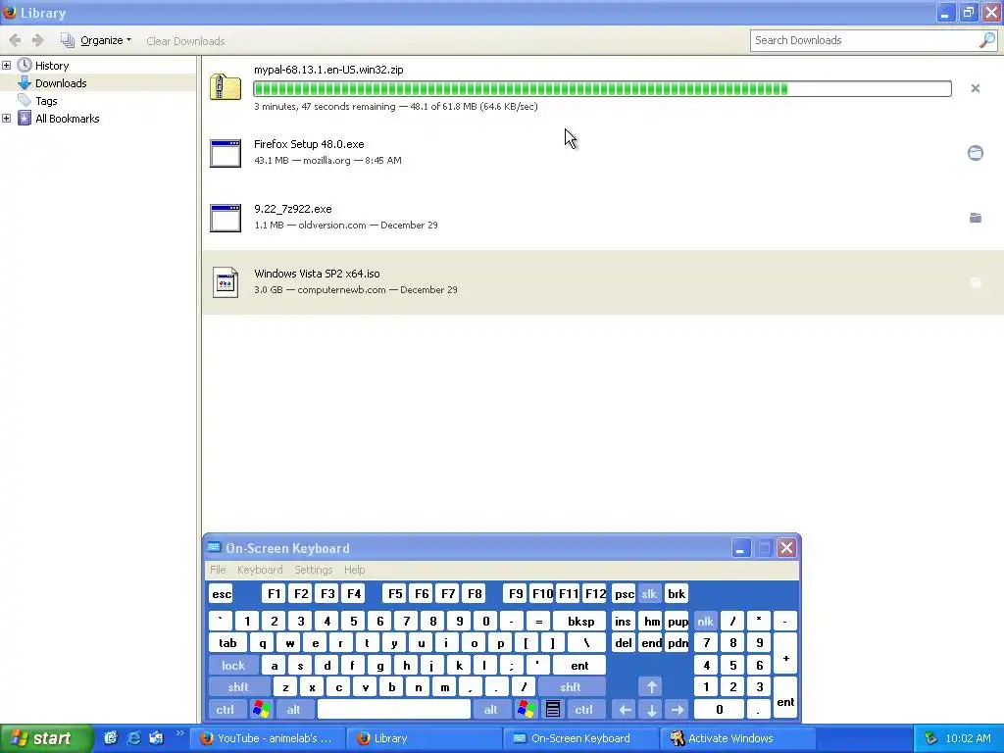Screen dimensions: 1004x753
Task: Select 9.22_7z922.exe filename
Action: coord(292,209)
